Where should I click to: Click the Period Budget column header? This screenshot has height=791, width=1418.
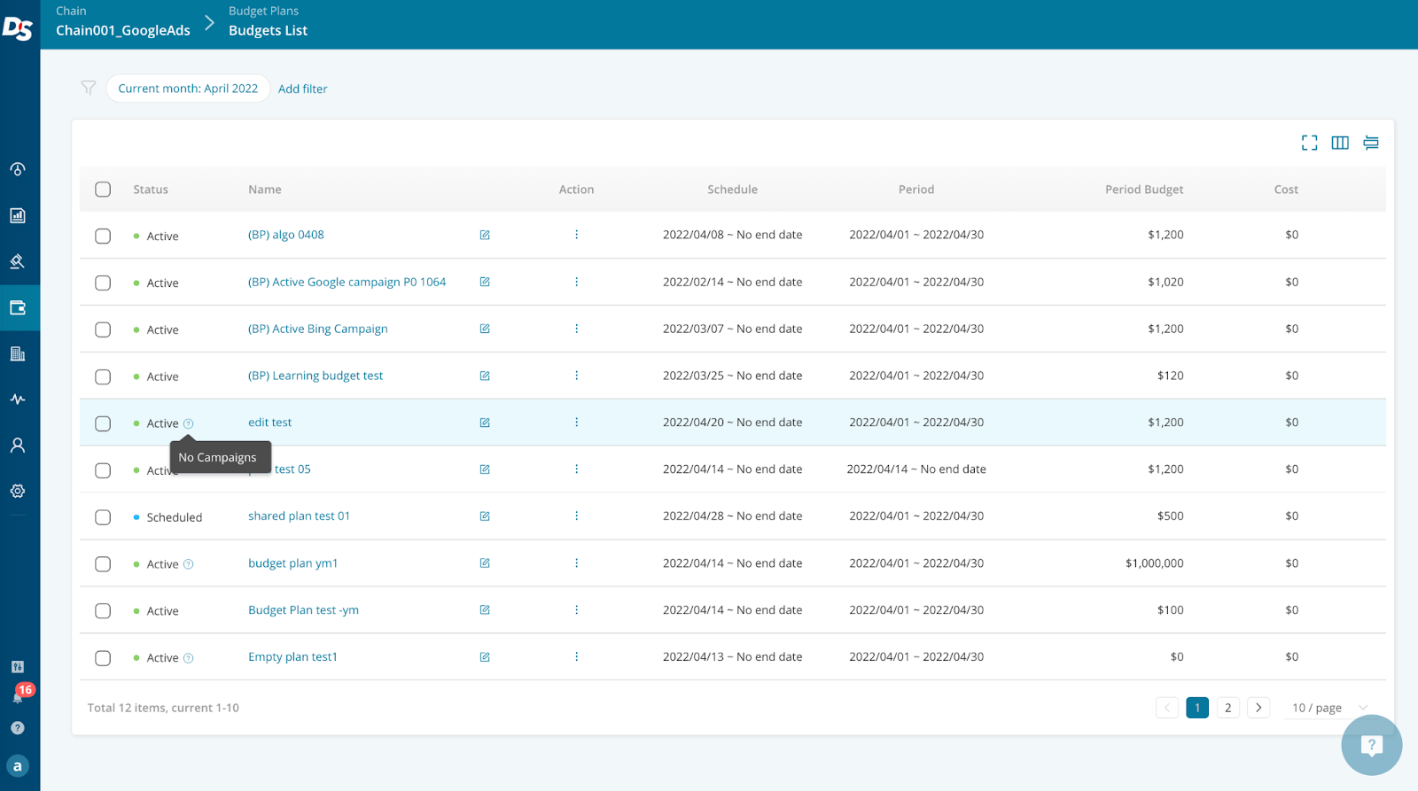(1144, 190)
